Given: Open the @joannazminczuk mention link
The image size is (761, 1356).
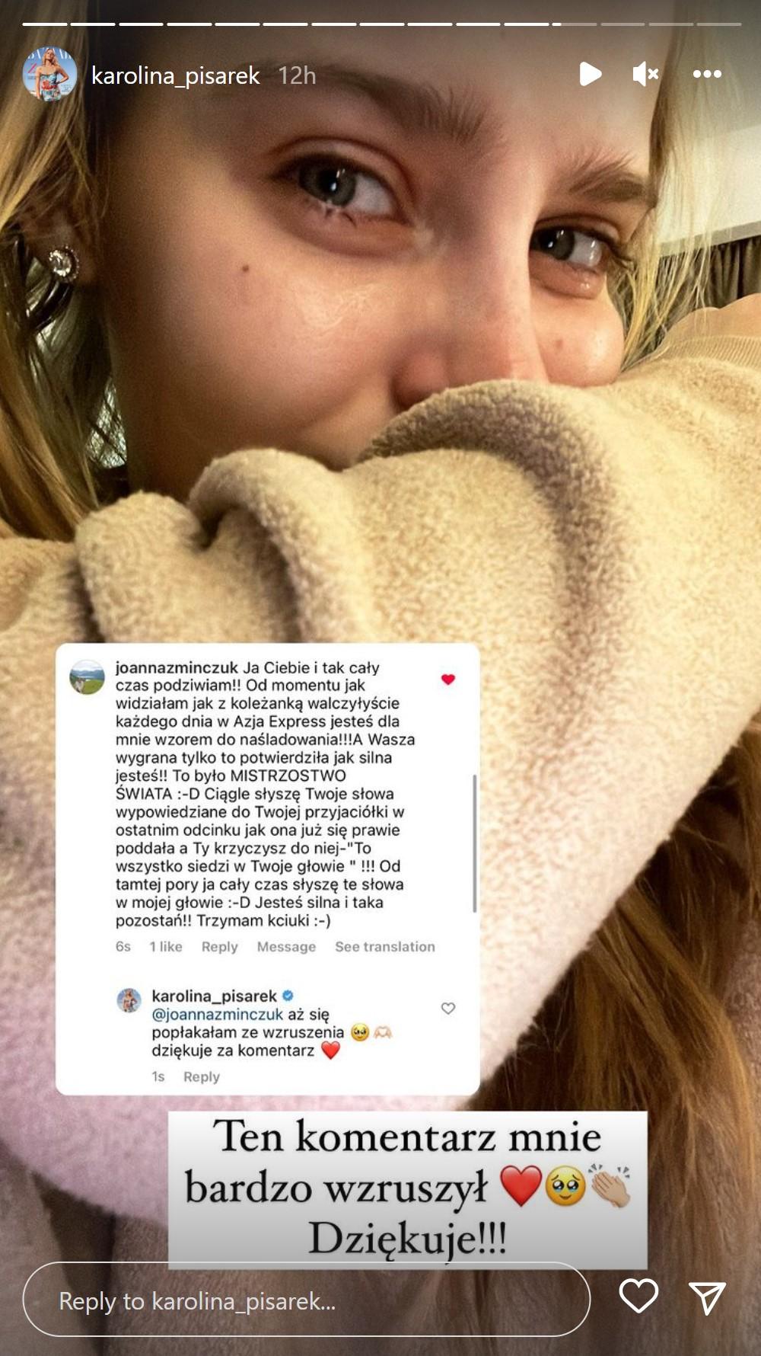Looking at the screenshot, I should 218,1015.
